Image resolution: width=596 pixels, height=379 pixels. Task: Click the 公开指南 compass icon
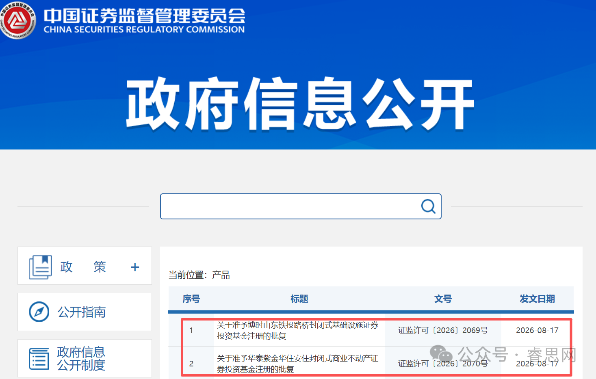39,312
